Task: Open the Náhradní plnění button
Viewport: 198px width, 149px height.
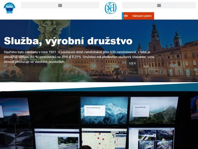Action: [x=138, y=16]
